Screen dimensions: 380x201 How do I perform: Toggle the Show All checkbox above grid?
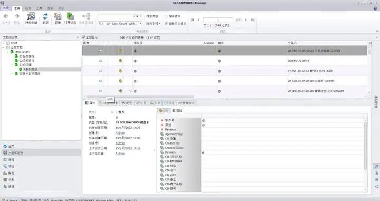pos(84,37)
